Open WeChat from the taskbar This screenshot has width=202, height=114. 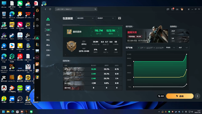(31, 112)
